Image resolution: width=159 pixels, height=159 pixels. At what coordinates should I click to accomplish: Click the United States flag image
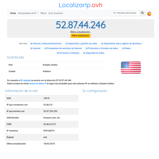(x=131, y=67)
